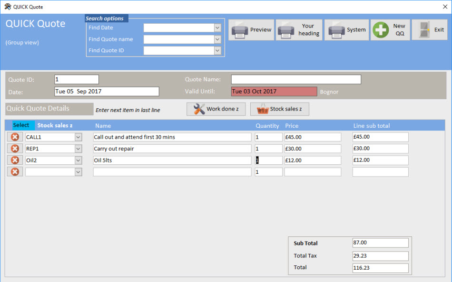Click the Price field for REP1
Viewport: 452px width, 282px height.
[x=312, y=149]
